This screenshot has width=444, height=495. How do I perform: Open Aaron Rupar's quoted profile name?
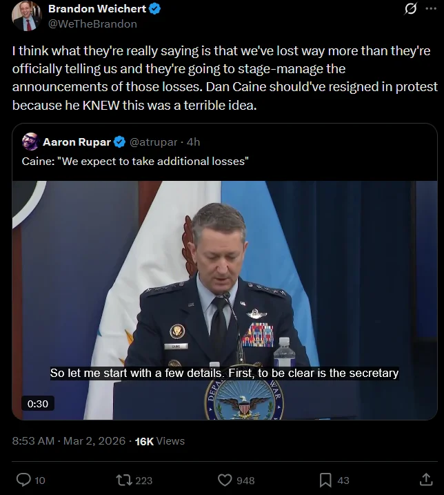pyautogui.click(x=77, y=142)
